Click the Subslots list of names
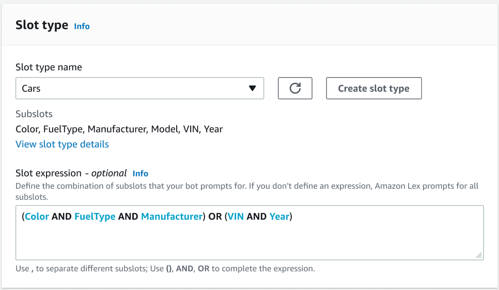Screen dimensions: 499x290 click(119, 129)
